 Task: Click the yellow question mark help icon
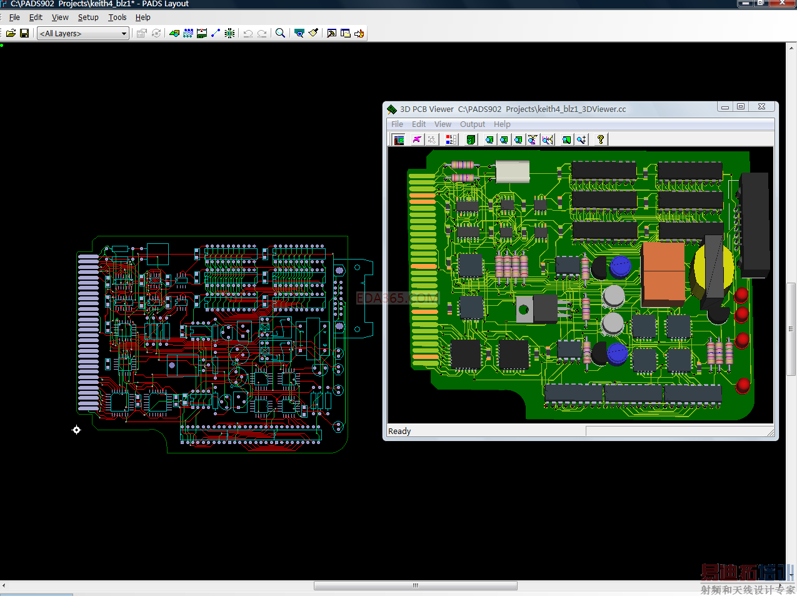click(x=600, y=139)
